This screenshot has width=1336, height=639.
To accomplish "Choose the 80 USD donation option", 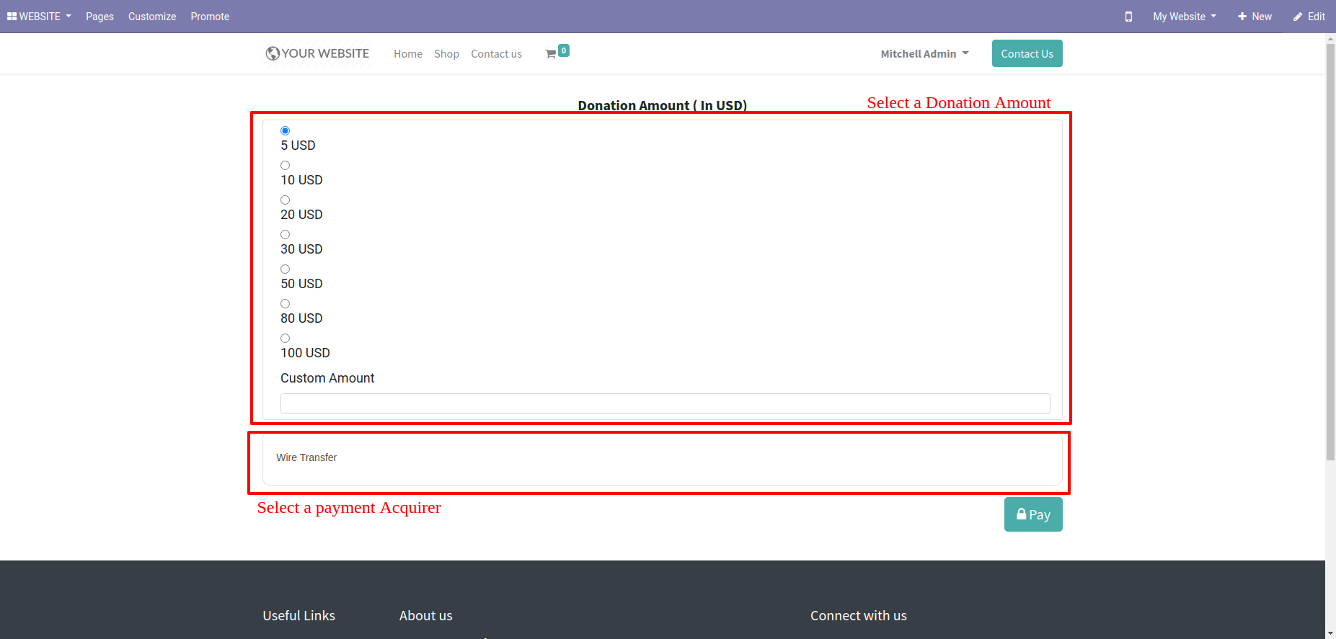I will pyautogui.click(x=285, y=303).
